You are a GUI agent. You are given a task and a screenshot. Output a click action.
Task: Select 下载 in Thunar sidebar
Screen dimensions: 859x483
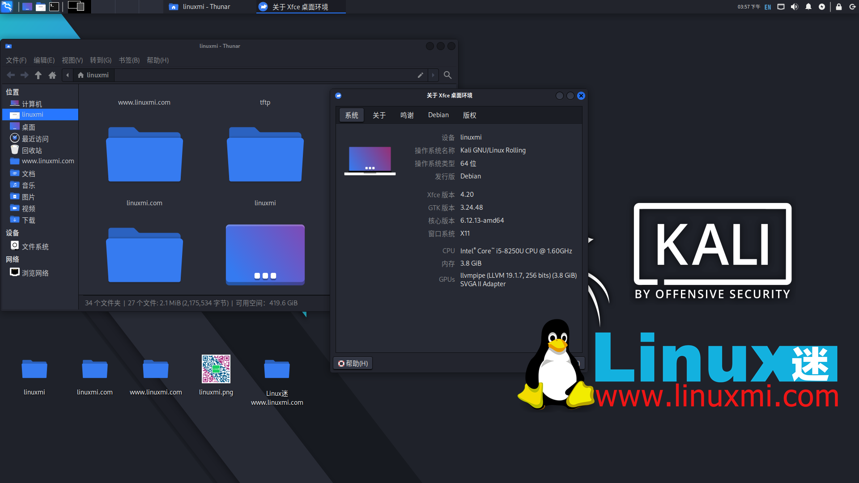click(40, 220)
